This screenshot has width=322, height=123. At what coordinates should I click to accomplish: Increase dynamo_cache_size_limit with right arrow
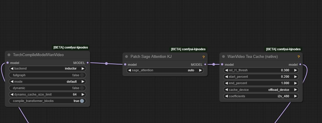point(83,95)
